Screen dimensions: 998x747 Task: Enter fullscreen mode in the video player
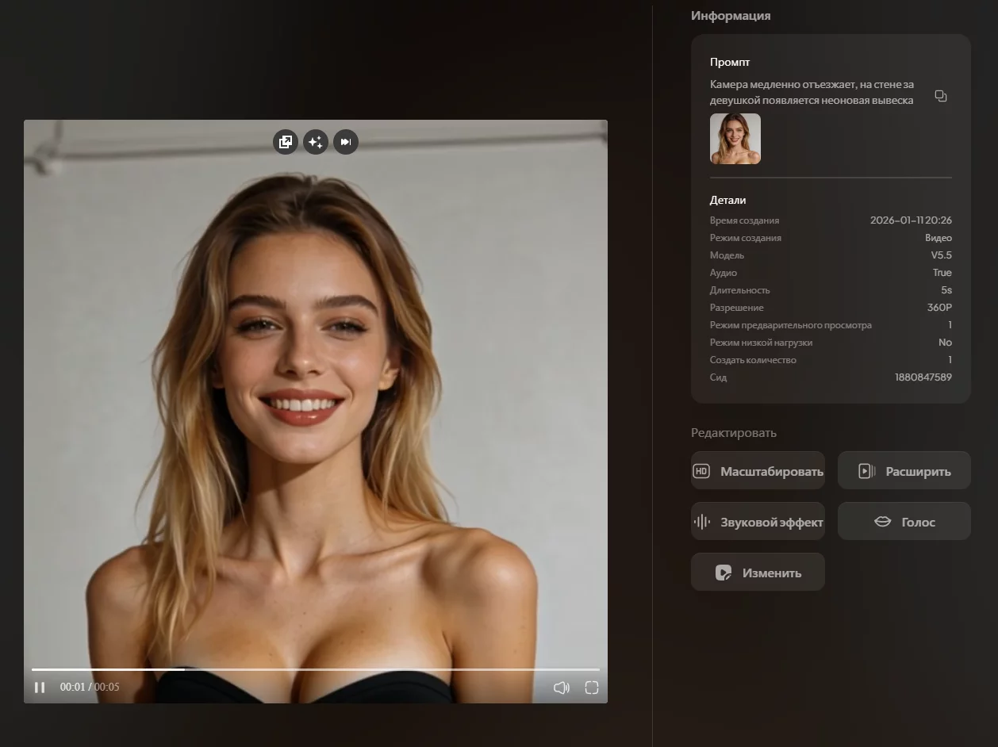(x=592, y=688)
